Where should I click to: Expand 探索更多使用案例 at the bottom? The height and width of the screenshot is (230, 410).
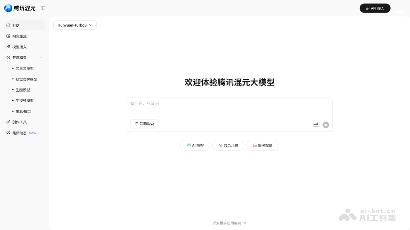pyautogui.click(x=229, y=223)
